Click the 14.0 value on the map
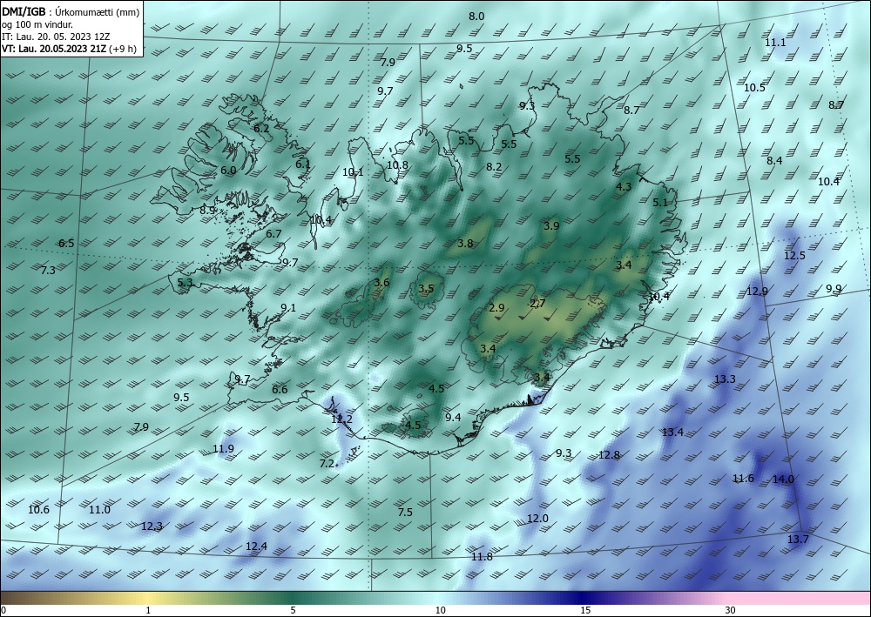This screenshot has width=871, height=617. 783,480
